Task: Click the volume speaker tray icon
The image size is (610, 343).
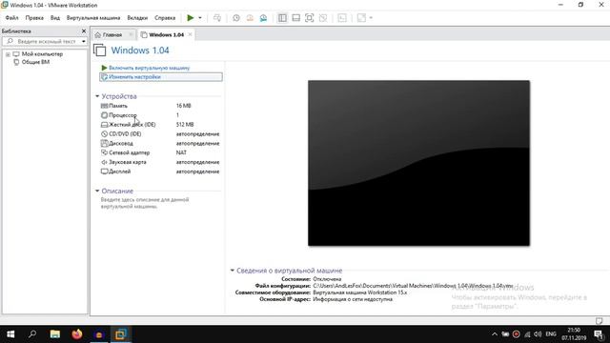Action: tap(538, 334)
